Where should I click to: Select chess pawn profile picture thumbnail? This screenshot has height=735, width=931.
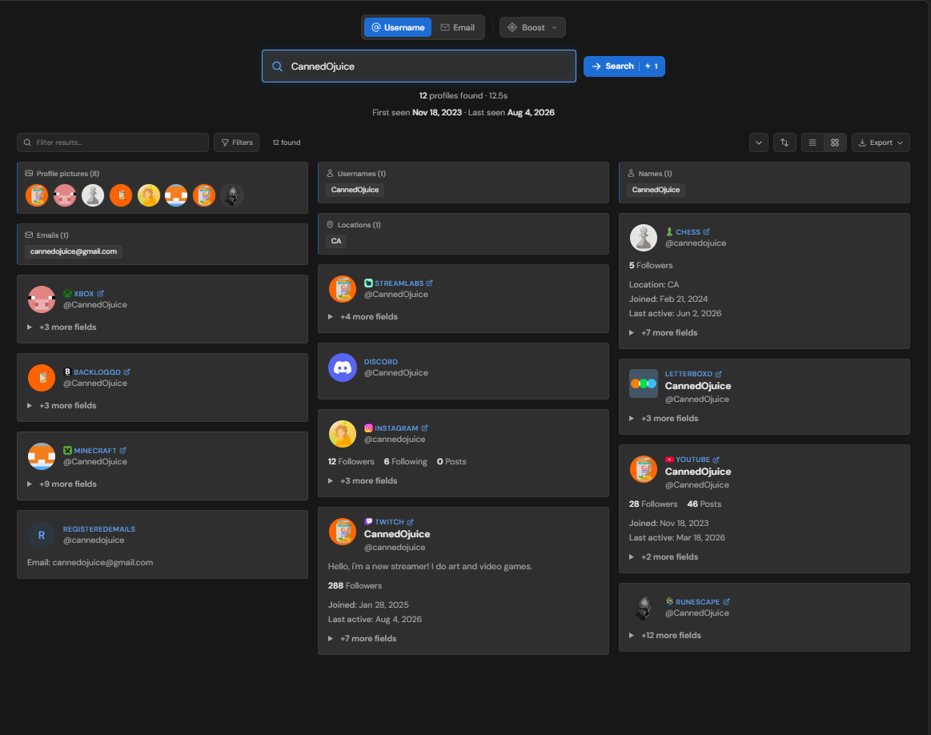coord(93,195)
